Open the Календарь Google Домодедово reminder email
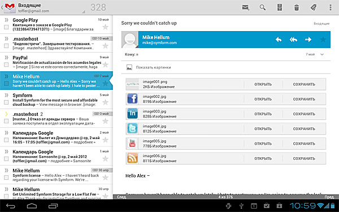The image size is (339, 212). click(56, 137)
